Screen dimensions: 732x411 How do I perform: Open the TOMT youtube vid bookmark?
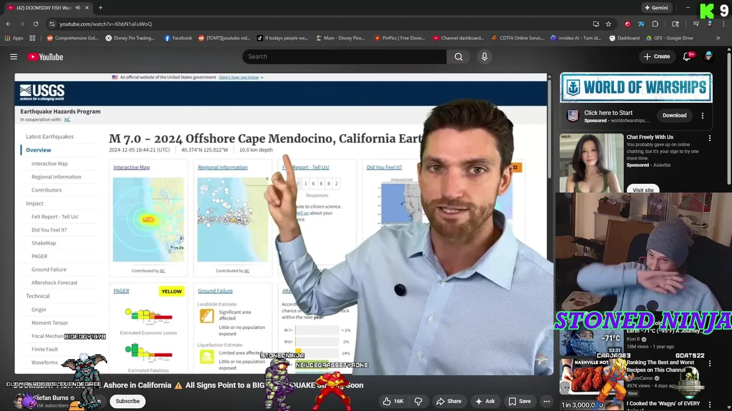[224, 38]
